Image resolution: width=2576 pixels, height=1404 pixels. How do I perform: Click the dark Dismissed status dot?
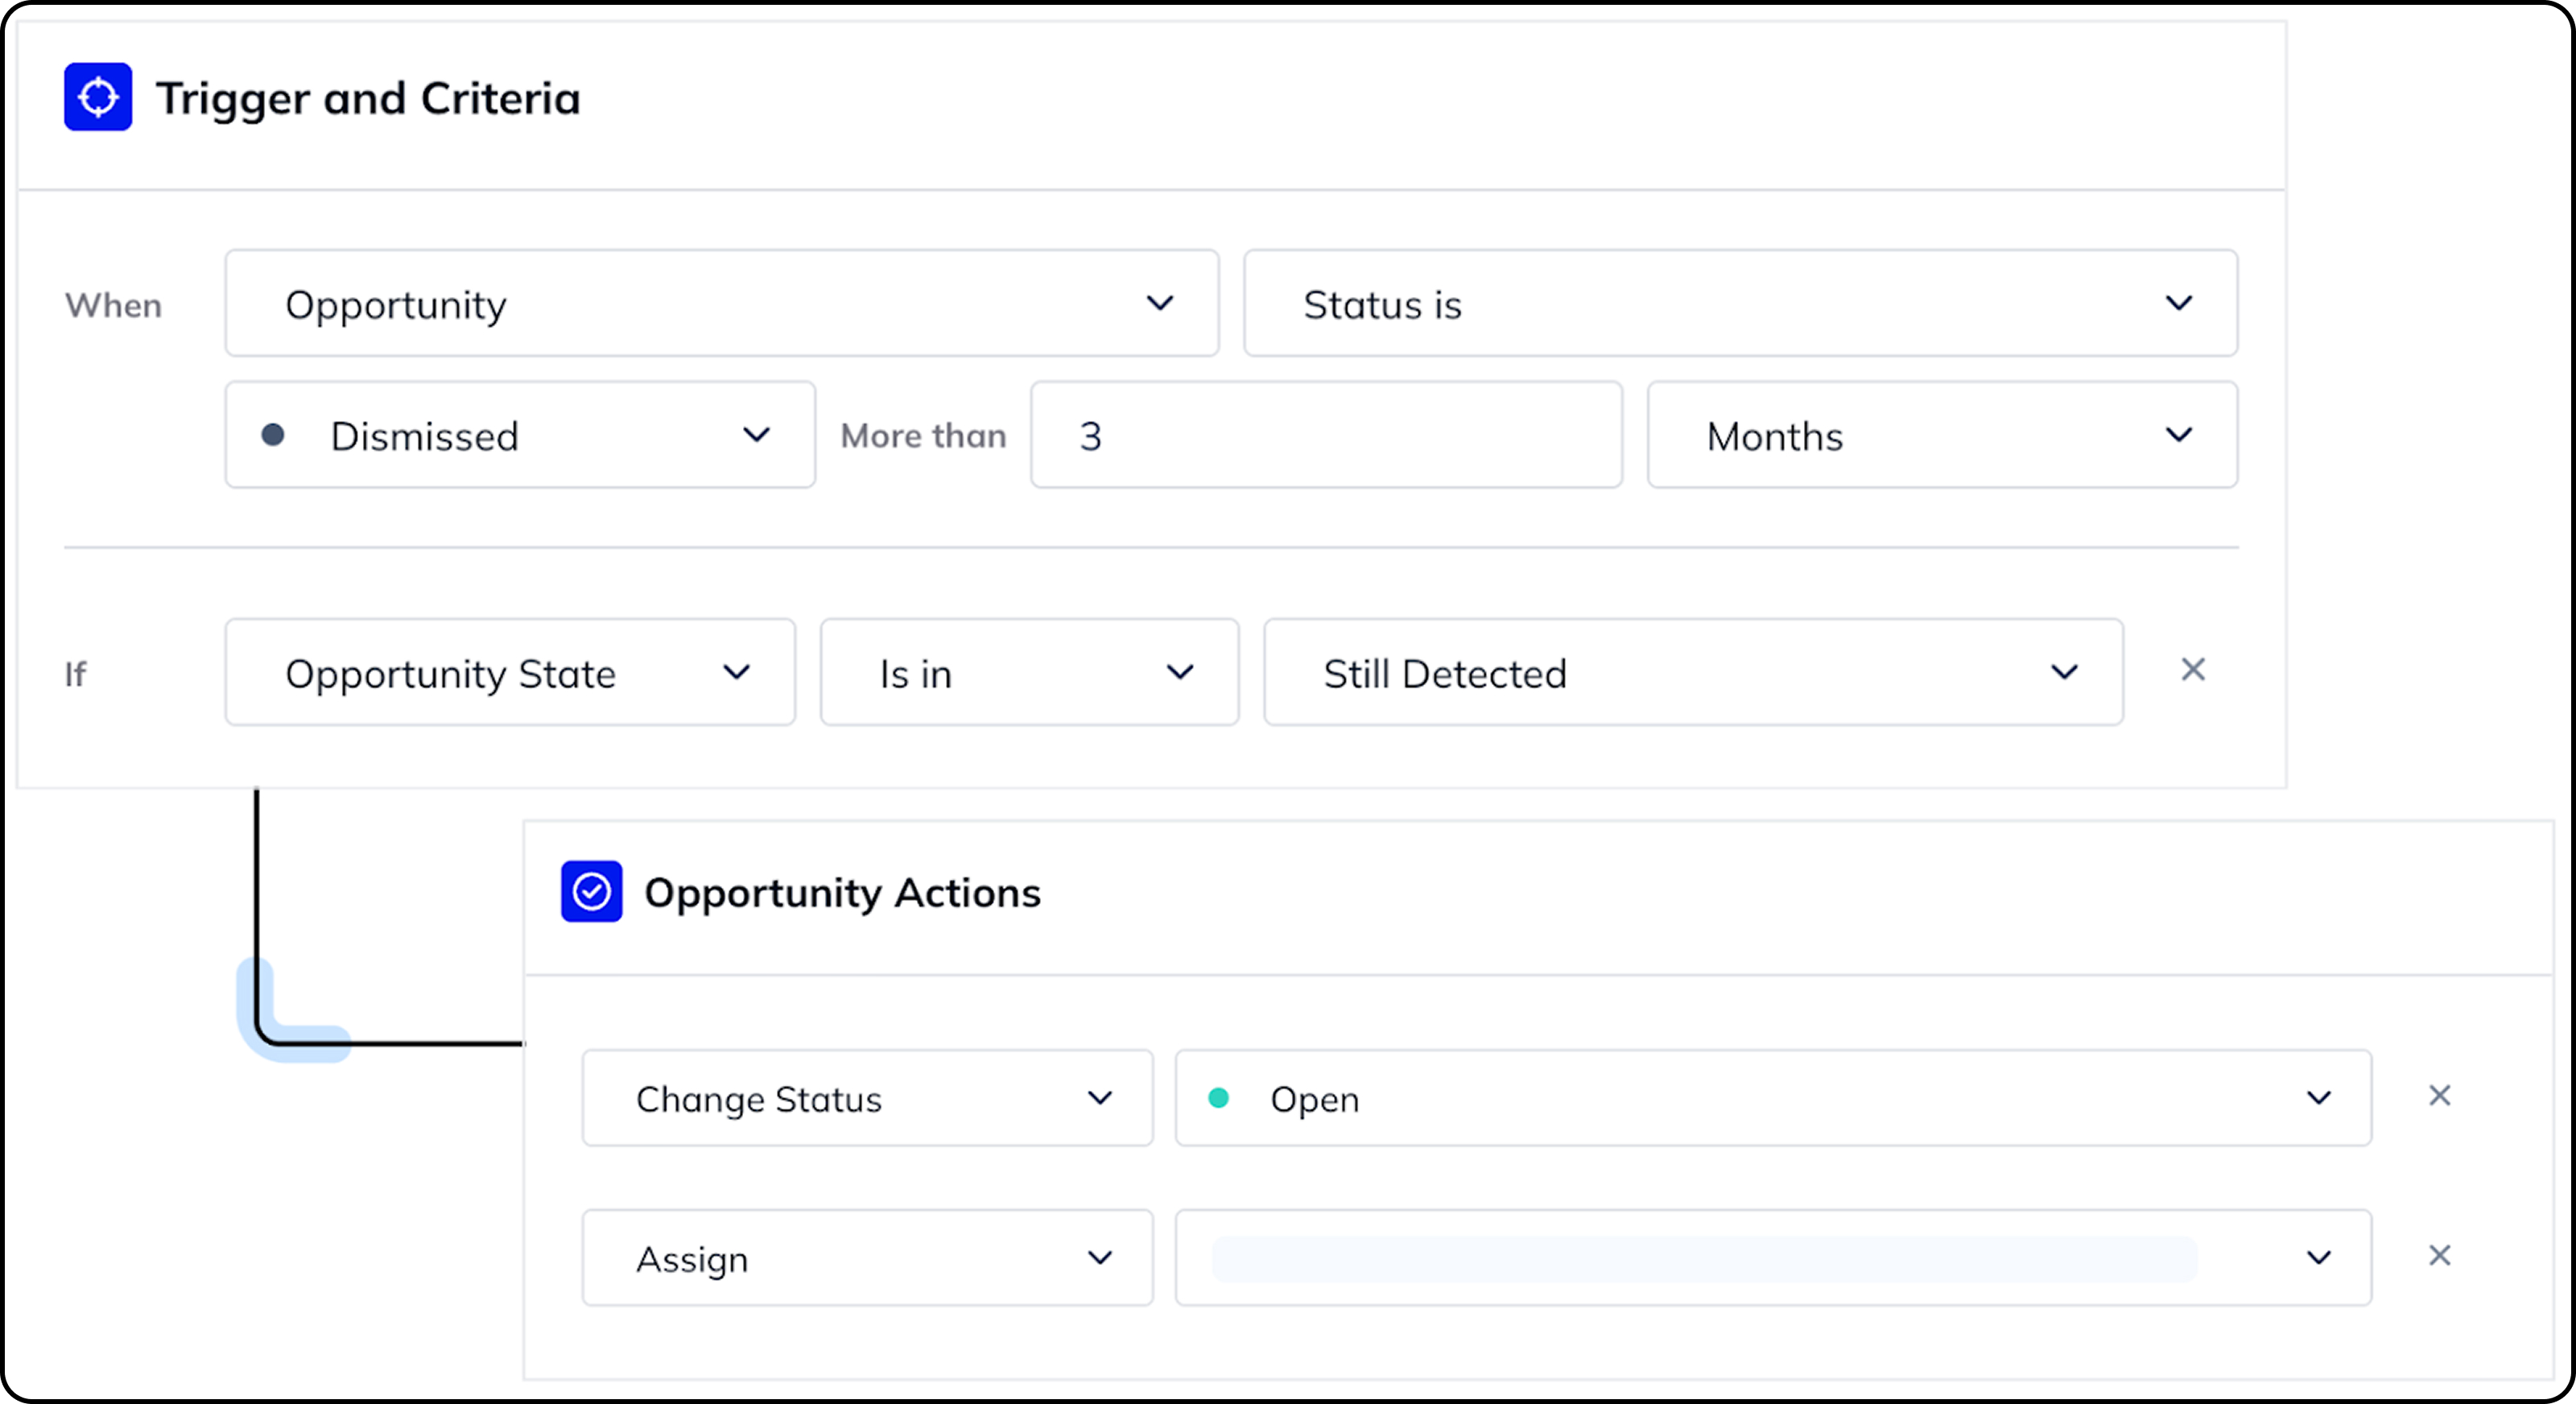click(272, 435)
